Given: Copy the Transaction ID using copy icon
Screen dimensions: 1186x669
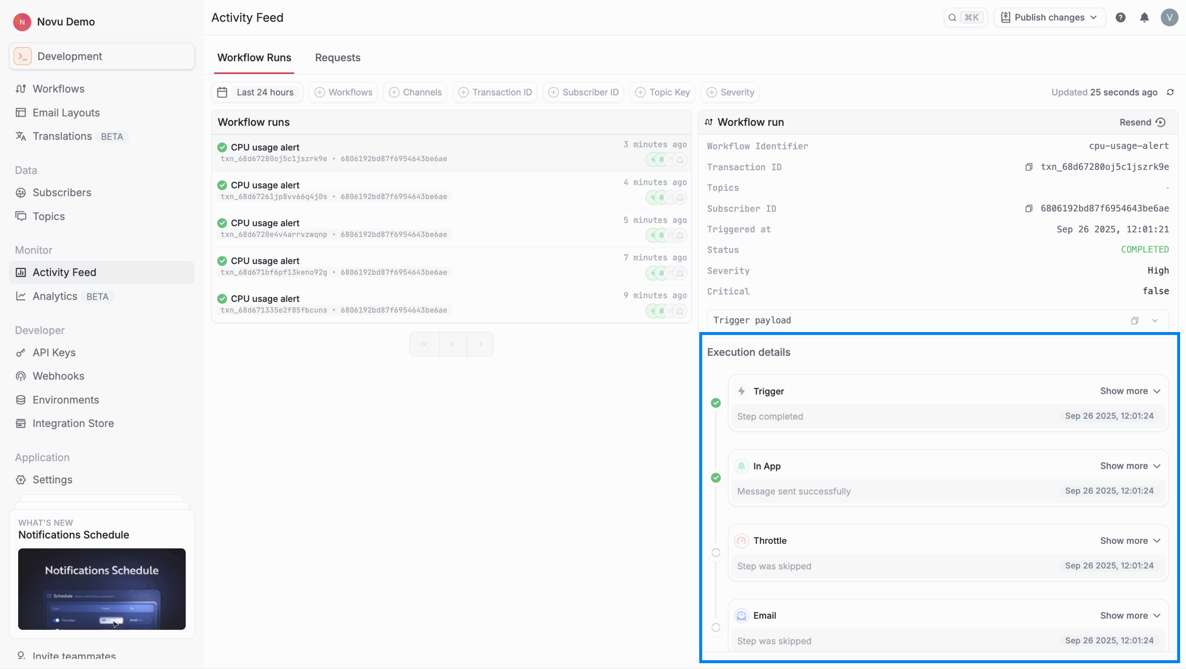Looking at the screenshot, I should [x=1028, y=167].
